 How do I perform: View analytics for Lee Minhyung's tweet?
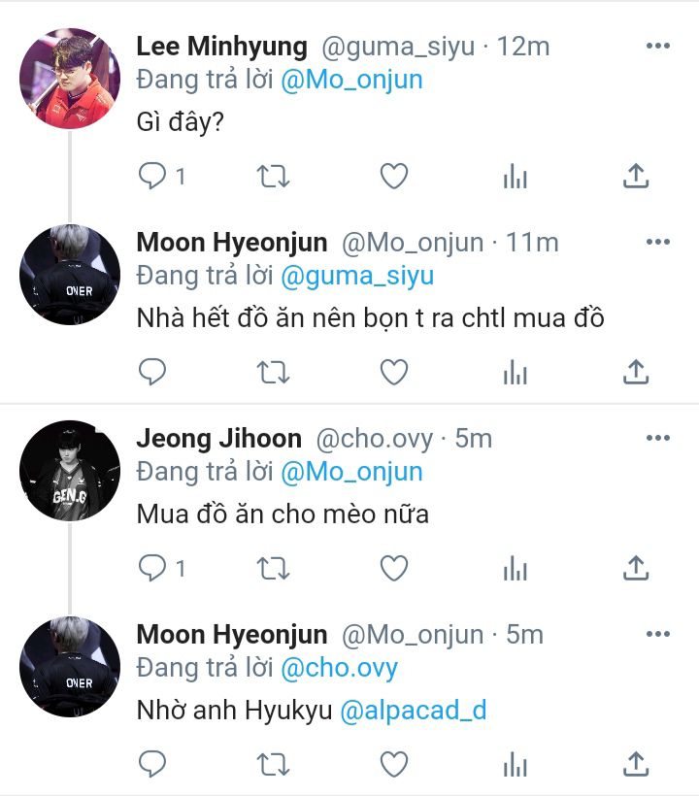(515, 176)
